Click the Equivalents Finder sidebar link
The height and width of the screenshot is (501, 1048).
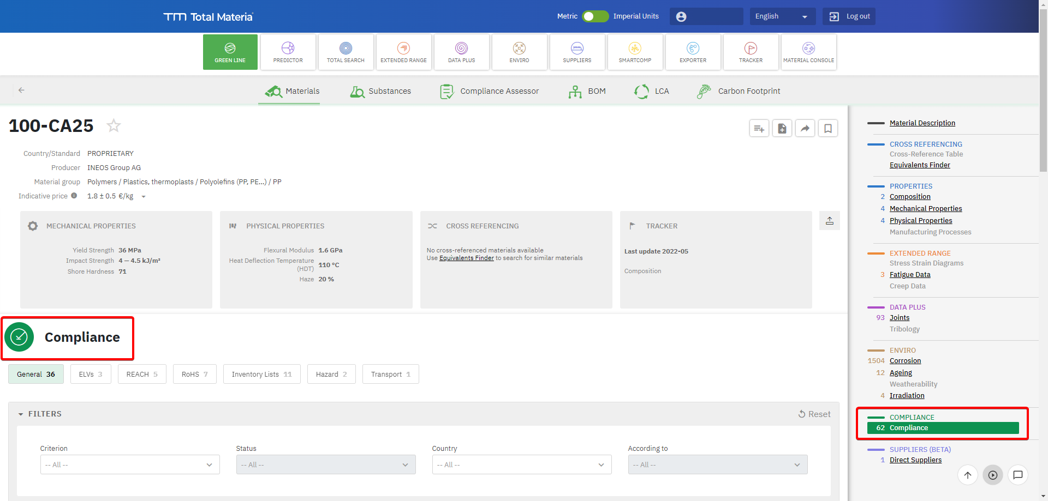(x=920, y=165)
